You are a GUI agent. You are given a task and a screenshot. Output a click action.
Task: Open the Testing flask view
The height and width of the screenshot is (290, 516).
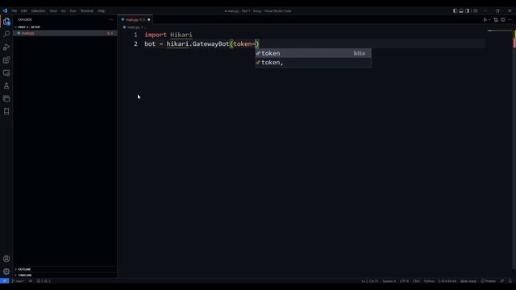coord(6,86)
